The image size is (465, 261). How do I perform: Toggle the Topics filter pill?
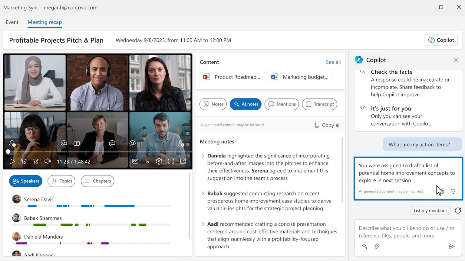61,181
